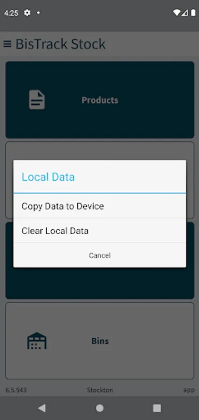
Task: Cancel the Local Data dialog
Action: [x=100, y=255]
